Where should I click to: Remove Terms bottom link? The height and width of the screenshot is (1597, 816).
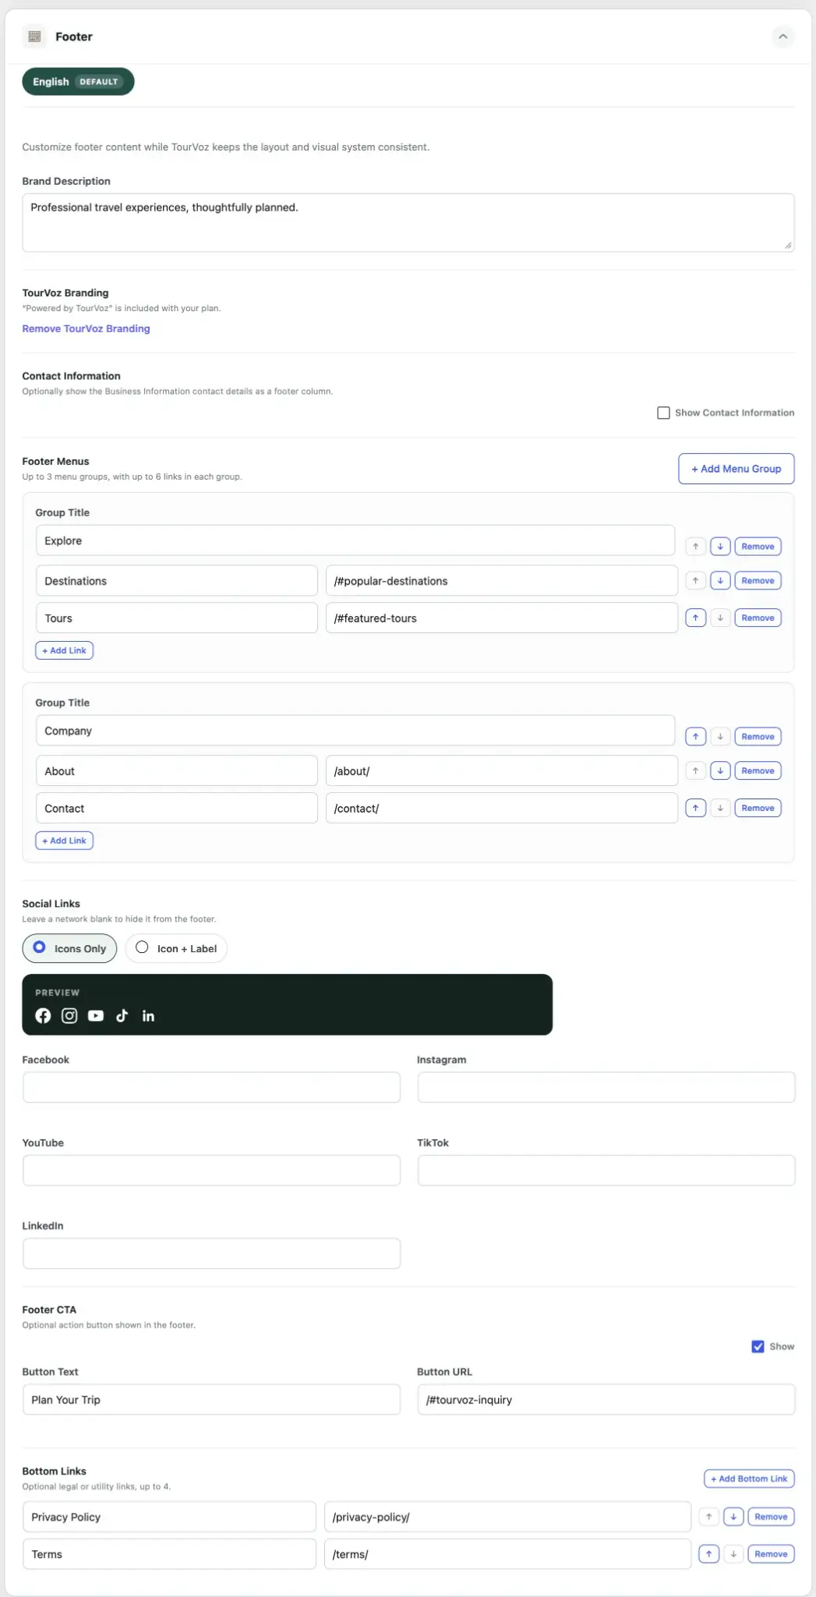point(771,1554)
